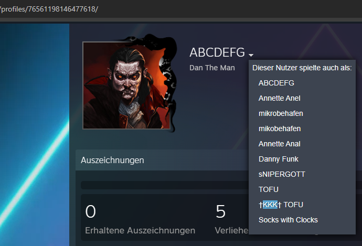
Task: Click the ABCDEFG profile name heading
Action: 217,52
